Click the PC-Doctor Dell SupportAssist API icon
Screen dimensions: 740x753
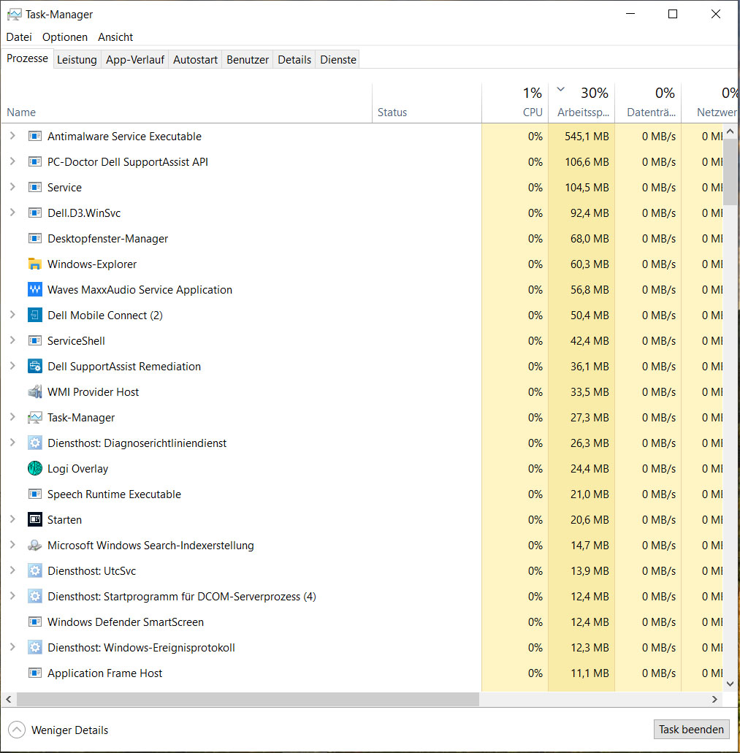[x=34, y=162]
